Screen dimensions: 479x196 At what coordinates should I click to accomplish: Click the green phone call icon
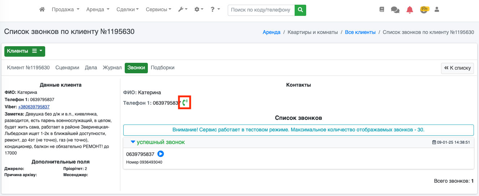pos(185,103)
